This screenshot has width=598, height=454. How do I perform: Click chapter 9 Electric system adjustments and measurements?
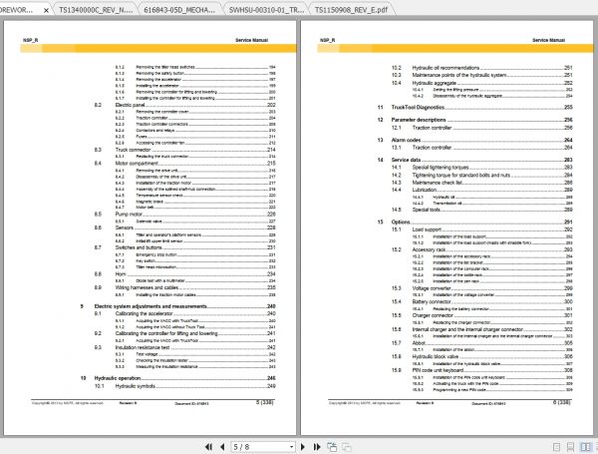pos(178,306)
